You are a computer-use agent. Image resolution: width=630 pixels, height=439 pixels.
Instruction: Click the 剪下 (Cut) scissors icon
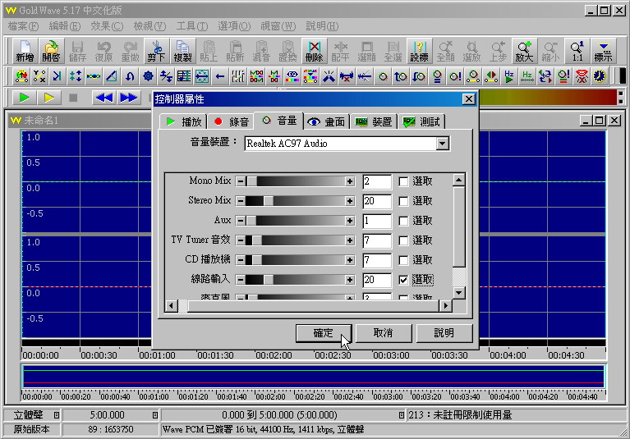156,51
